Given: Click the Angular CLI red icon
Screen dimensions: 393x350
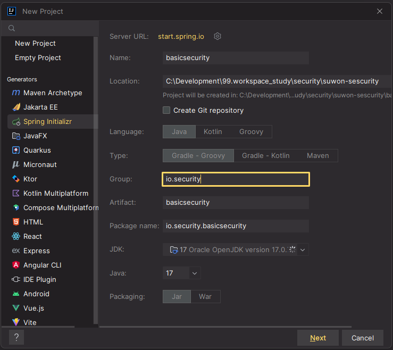Looking at the screenshot, I should pyautogui.click(x=16, y=265).
